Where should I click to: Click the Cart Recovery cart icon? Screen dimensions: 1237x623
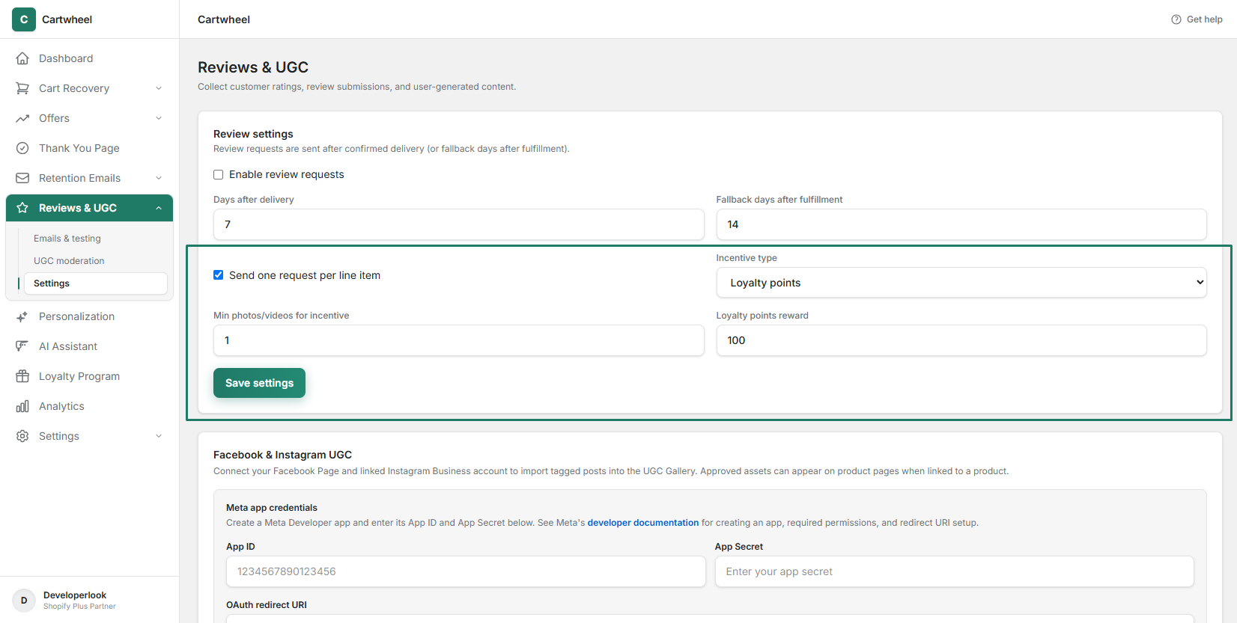pyautogui.click(x=22, y=88)
